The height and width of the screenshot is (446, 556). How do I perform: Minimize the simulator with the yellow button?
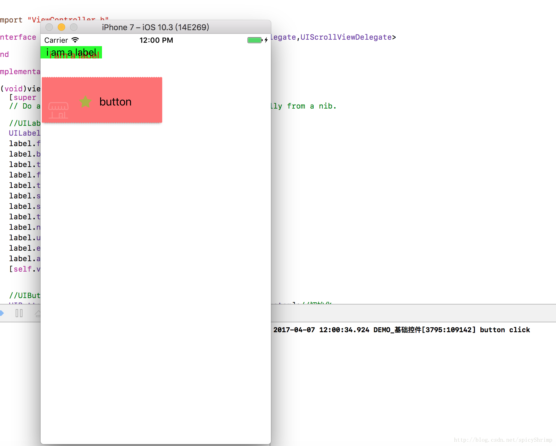pyautogui.click(x=61, y=27)
